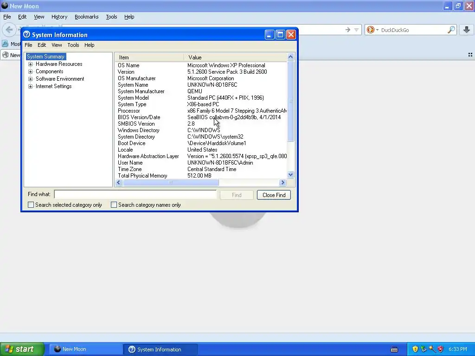Image resolution: width=475 pixels, height=356 pixels.
Task: Click the horizontal scroll right arrow
Action: (x=282, y=182)
